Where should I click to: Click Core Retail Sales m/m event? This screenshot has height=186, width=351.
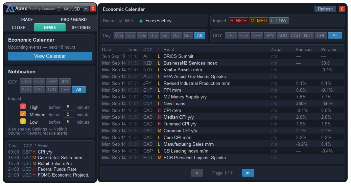49,158
